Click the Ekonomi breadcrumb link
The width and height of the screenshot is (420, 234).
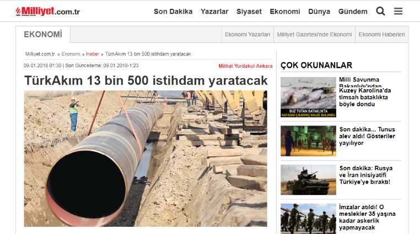click(71, 54)
